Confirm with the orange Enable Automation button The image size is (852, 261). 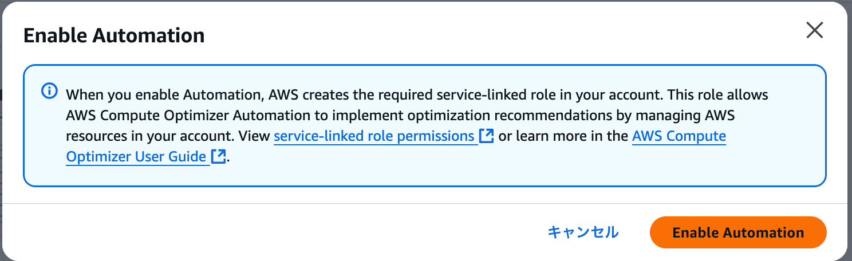pyautogui.click(x=738, y=232)
